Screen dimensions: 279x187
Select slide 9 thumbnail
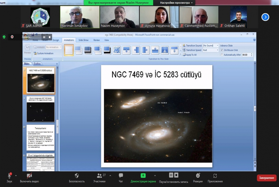click(41, 109)
